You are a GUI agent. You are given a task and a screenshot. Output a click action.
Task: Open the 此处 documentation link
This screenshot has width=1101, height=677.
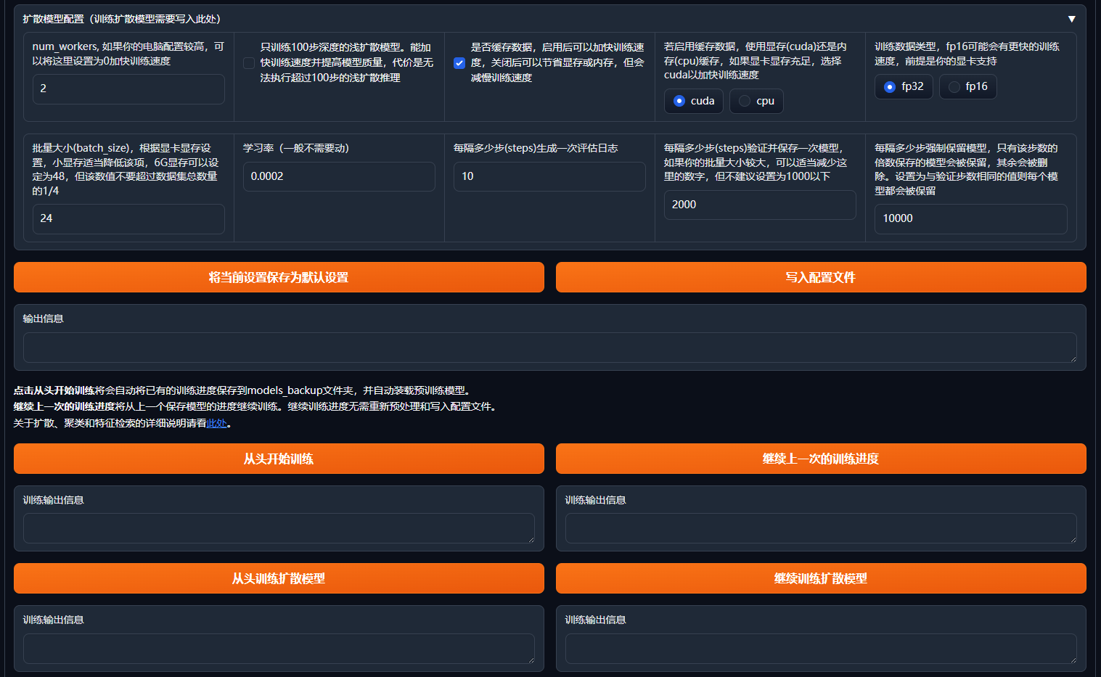pos(217,423)
